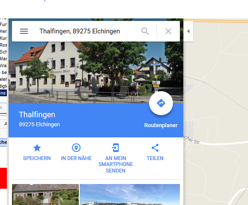Click the Speichern star icon
The width and height of the screenshot is (248, 205).
(37, 148)
